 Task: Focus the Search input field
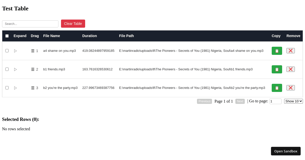coord(30,24)
